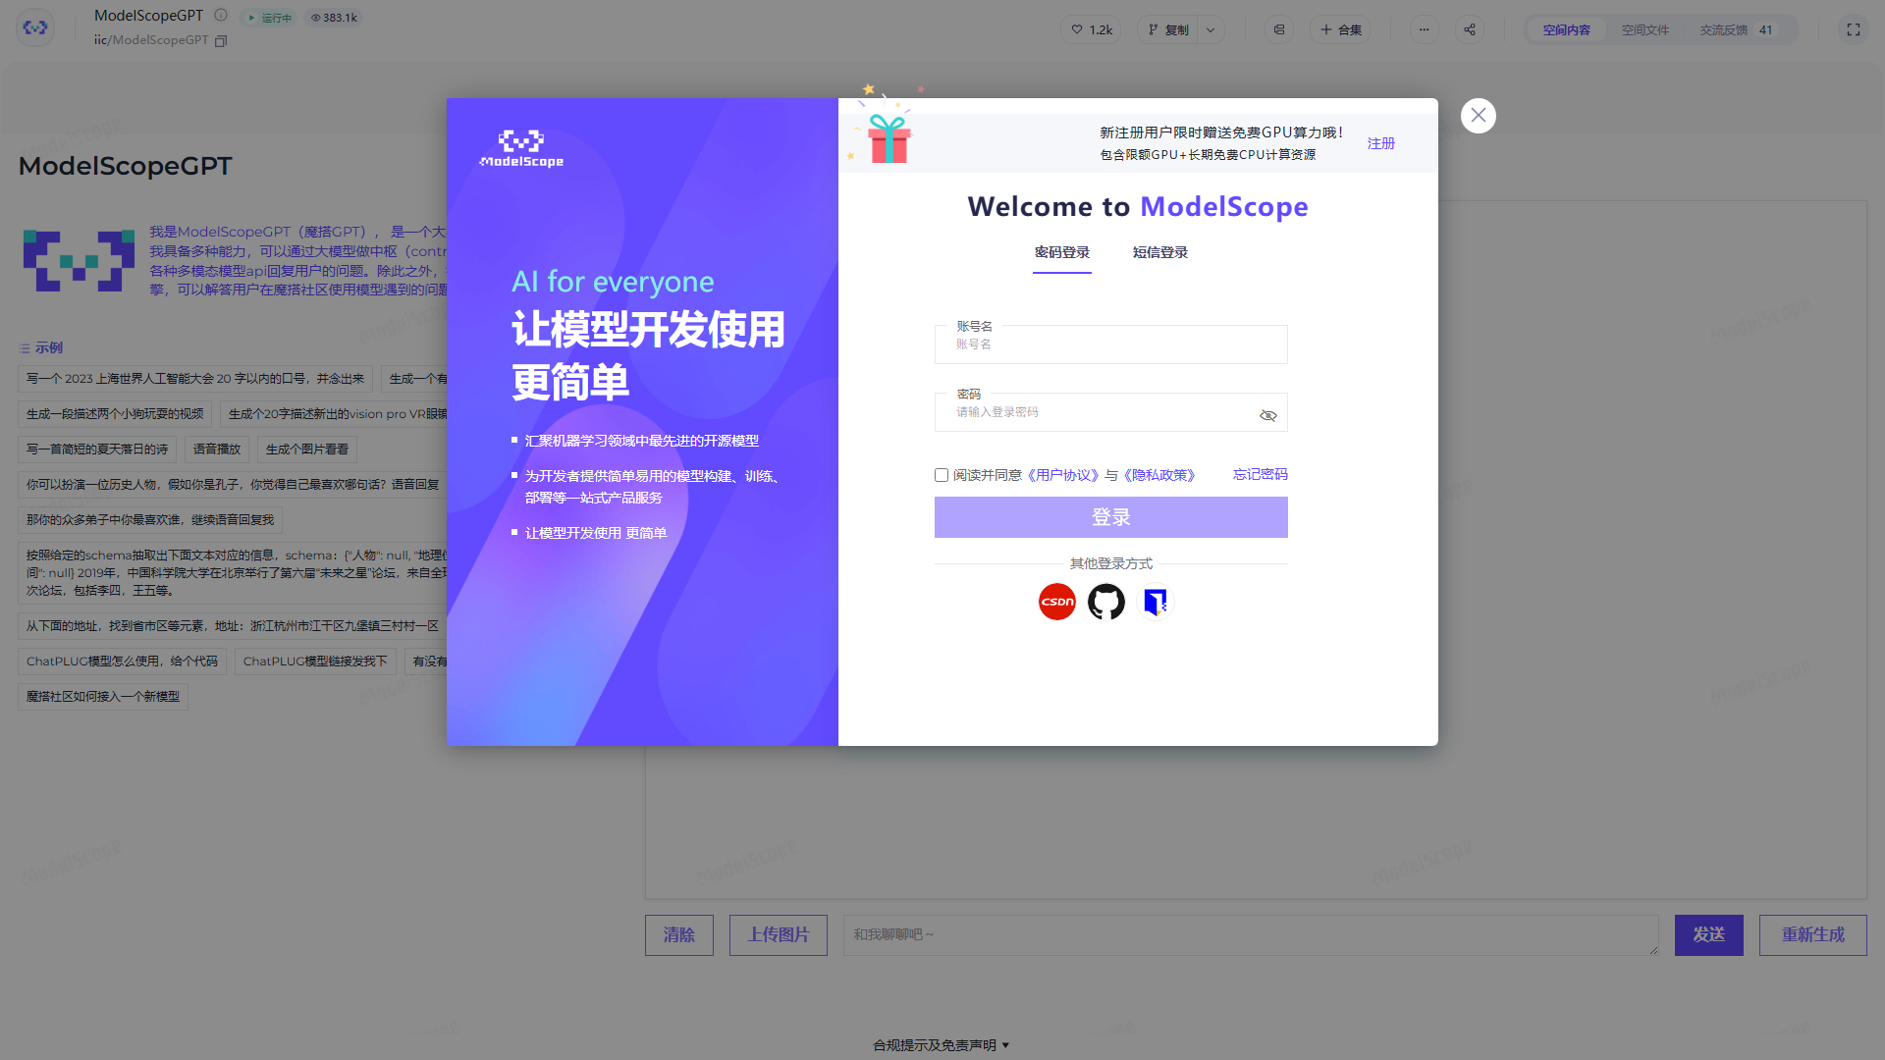The image size is (1885, 1060).
Task: Close the login dialog
Action: coord(1478,116)
